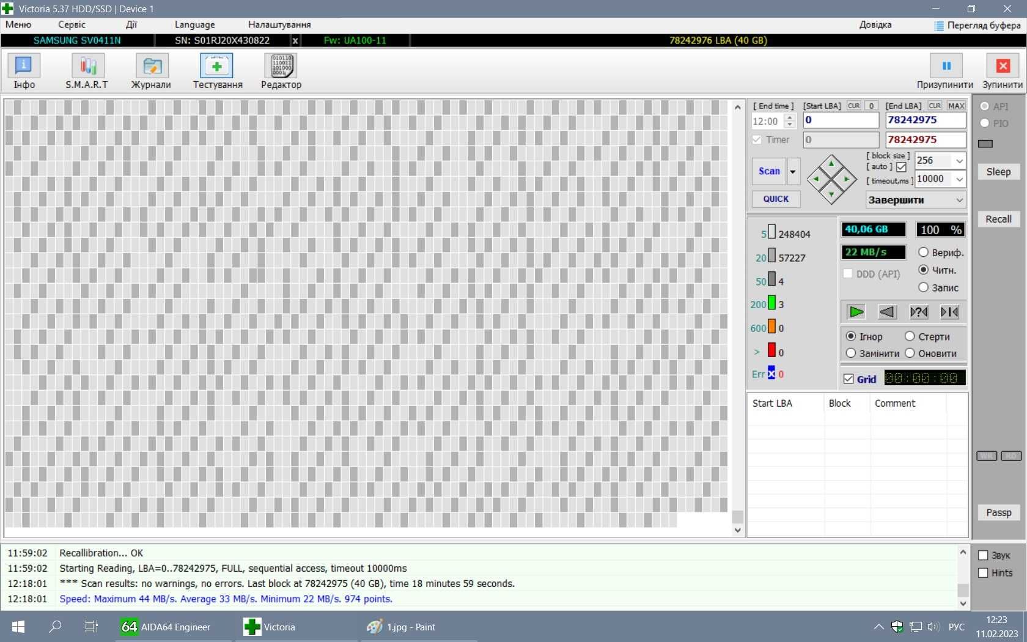The height and width of the screenshot is (642, 1027).
Task: Enable the Hints checkbox
Action: pos(983,573)
